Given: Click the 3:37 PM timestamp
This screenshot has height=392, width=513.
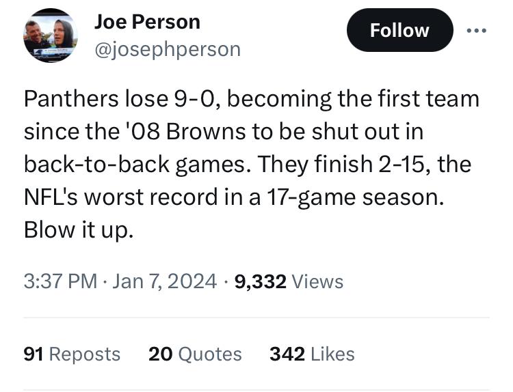Looking at the screenshot, I should [x=60, y=281].
